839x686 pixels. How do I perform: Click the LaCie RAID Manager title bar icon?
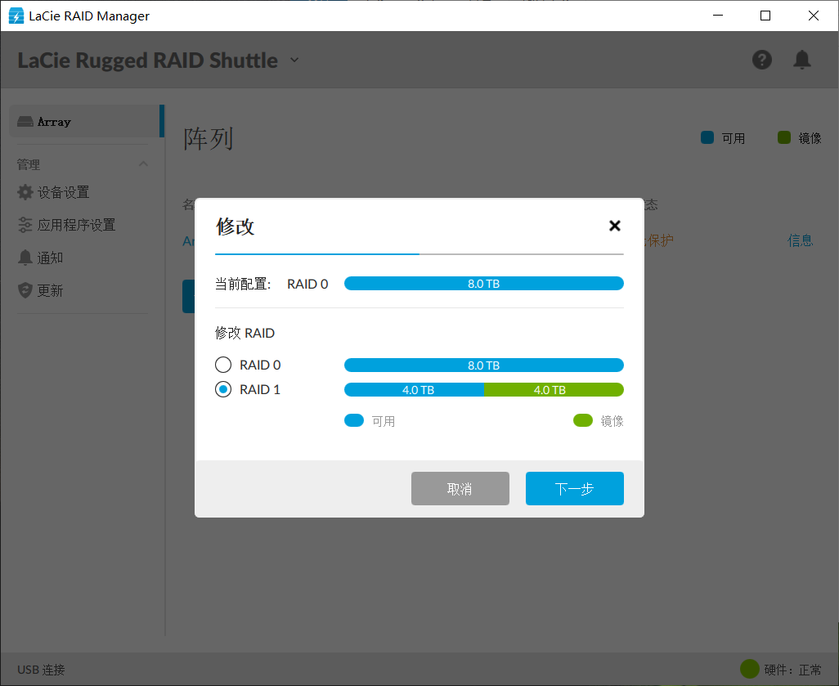click(16, 16)
